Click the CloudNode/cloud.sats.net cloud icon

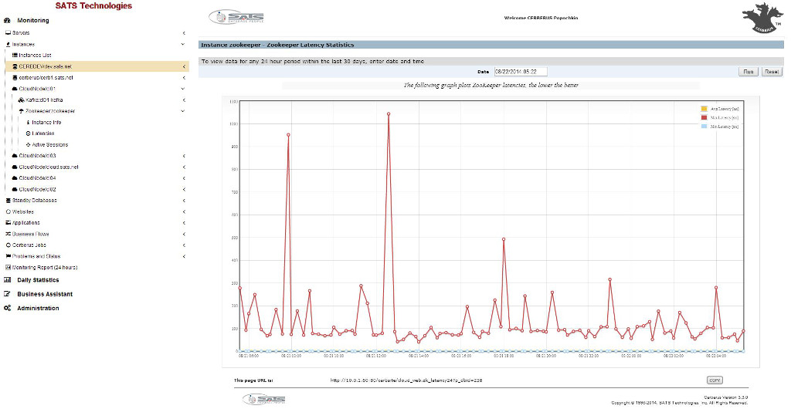pos(15,167)
